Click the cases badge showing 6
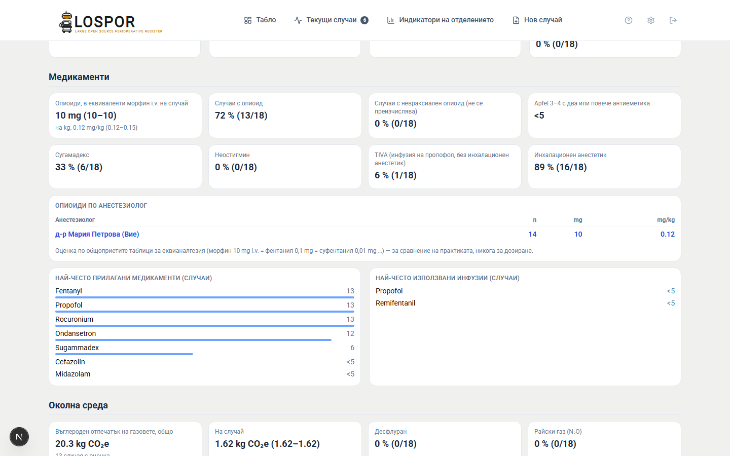The height and width of the screenshot is (456, 730). point(364,20)
